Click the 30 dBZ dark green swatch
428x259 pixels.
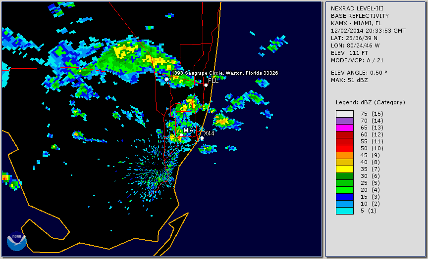click(x=345, y=176)
